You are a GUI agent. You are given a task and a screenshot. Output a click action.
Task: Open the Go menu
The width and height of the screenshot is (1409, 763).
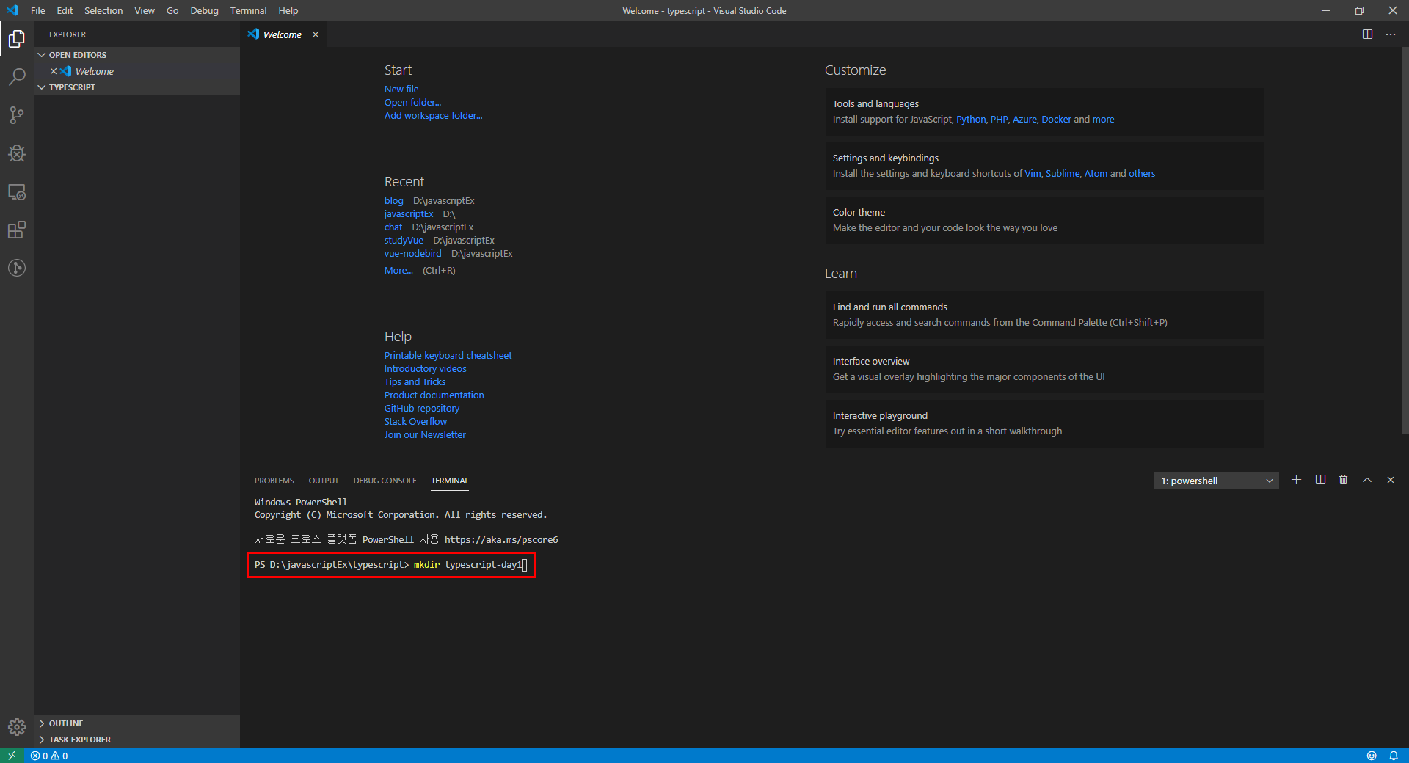172,10
